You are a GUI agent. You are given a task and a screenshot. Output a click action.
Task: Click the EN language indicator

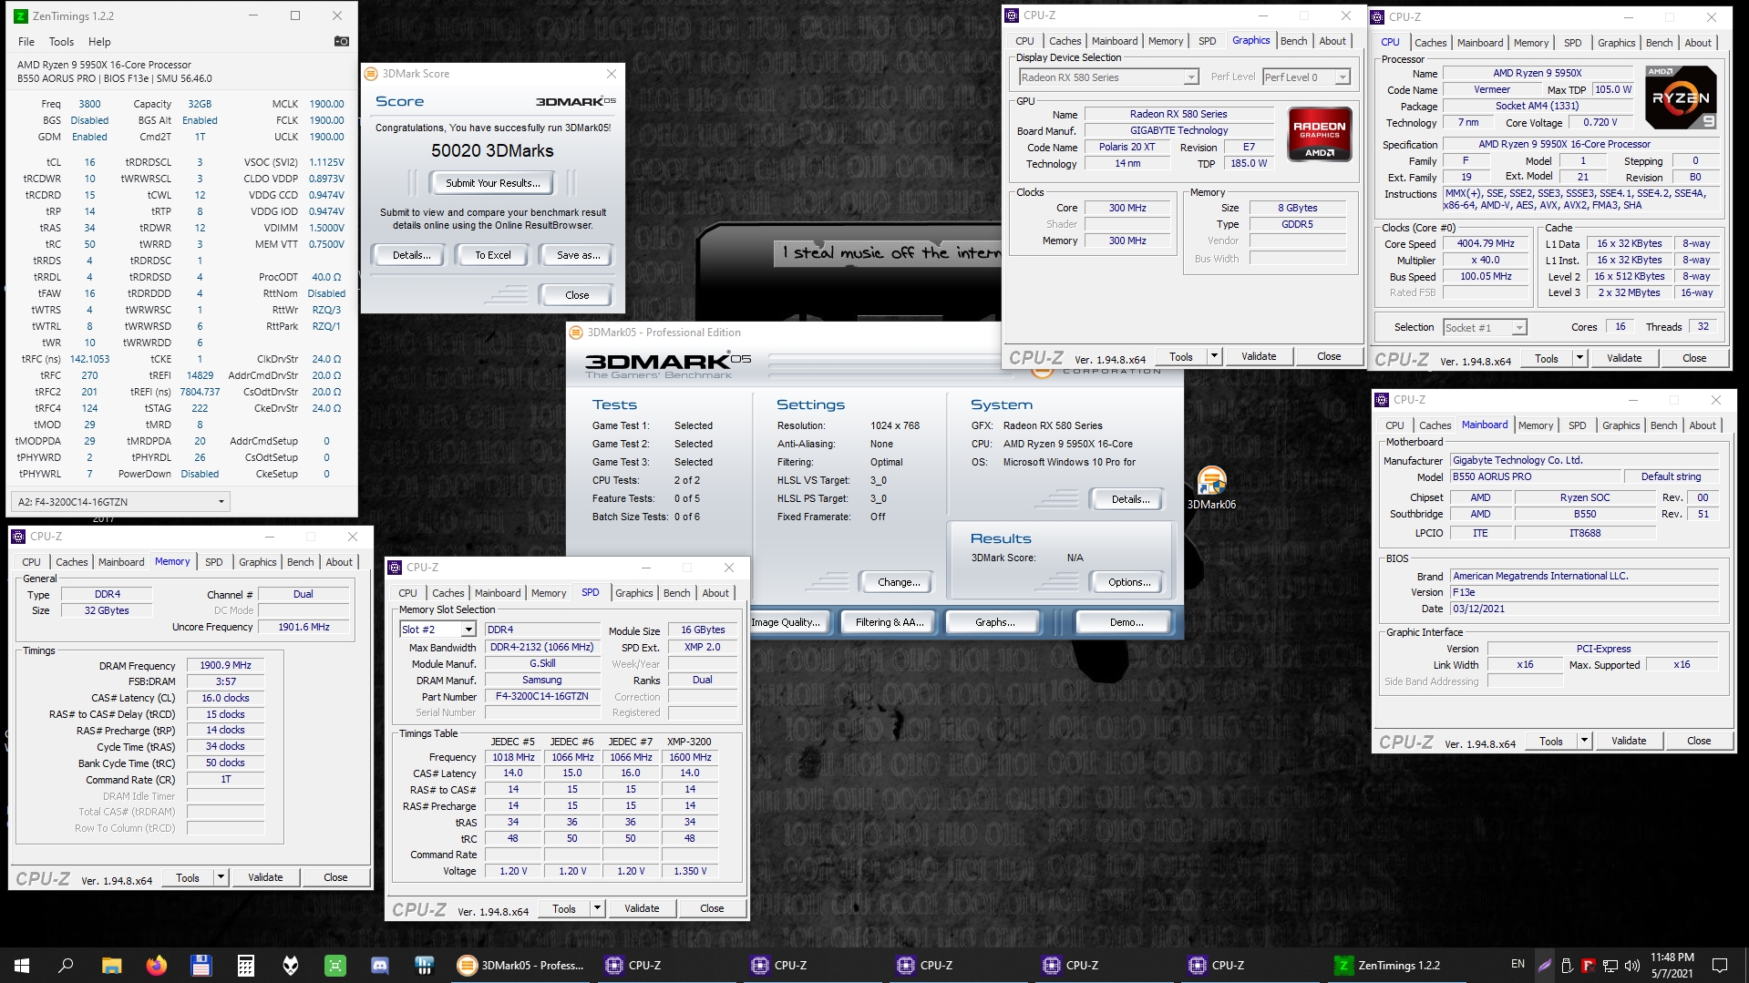(x=1518, y=964)
